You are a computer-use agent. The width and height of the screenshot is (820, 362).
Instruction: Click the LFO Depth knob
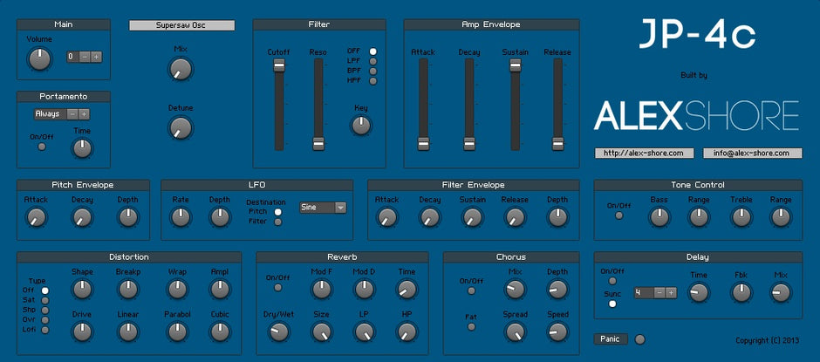[220, 217]
